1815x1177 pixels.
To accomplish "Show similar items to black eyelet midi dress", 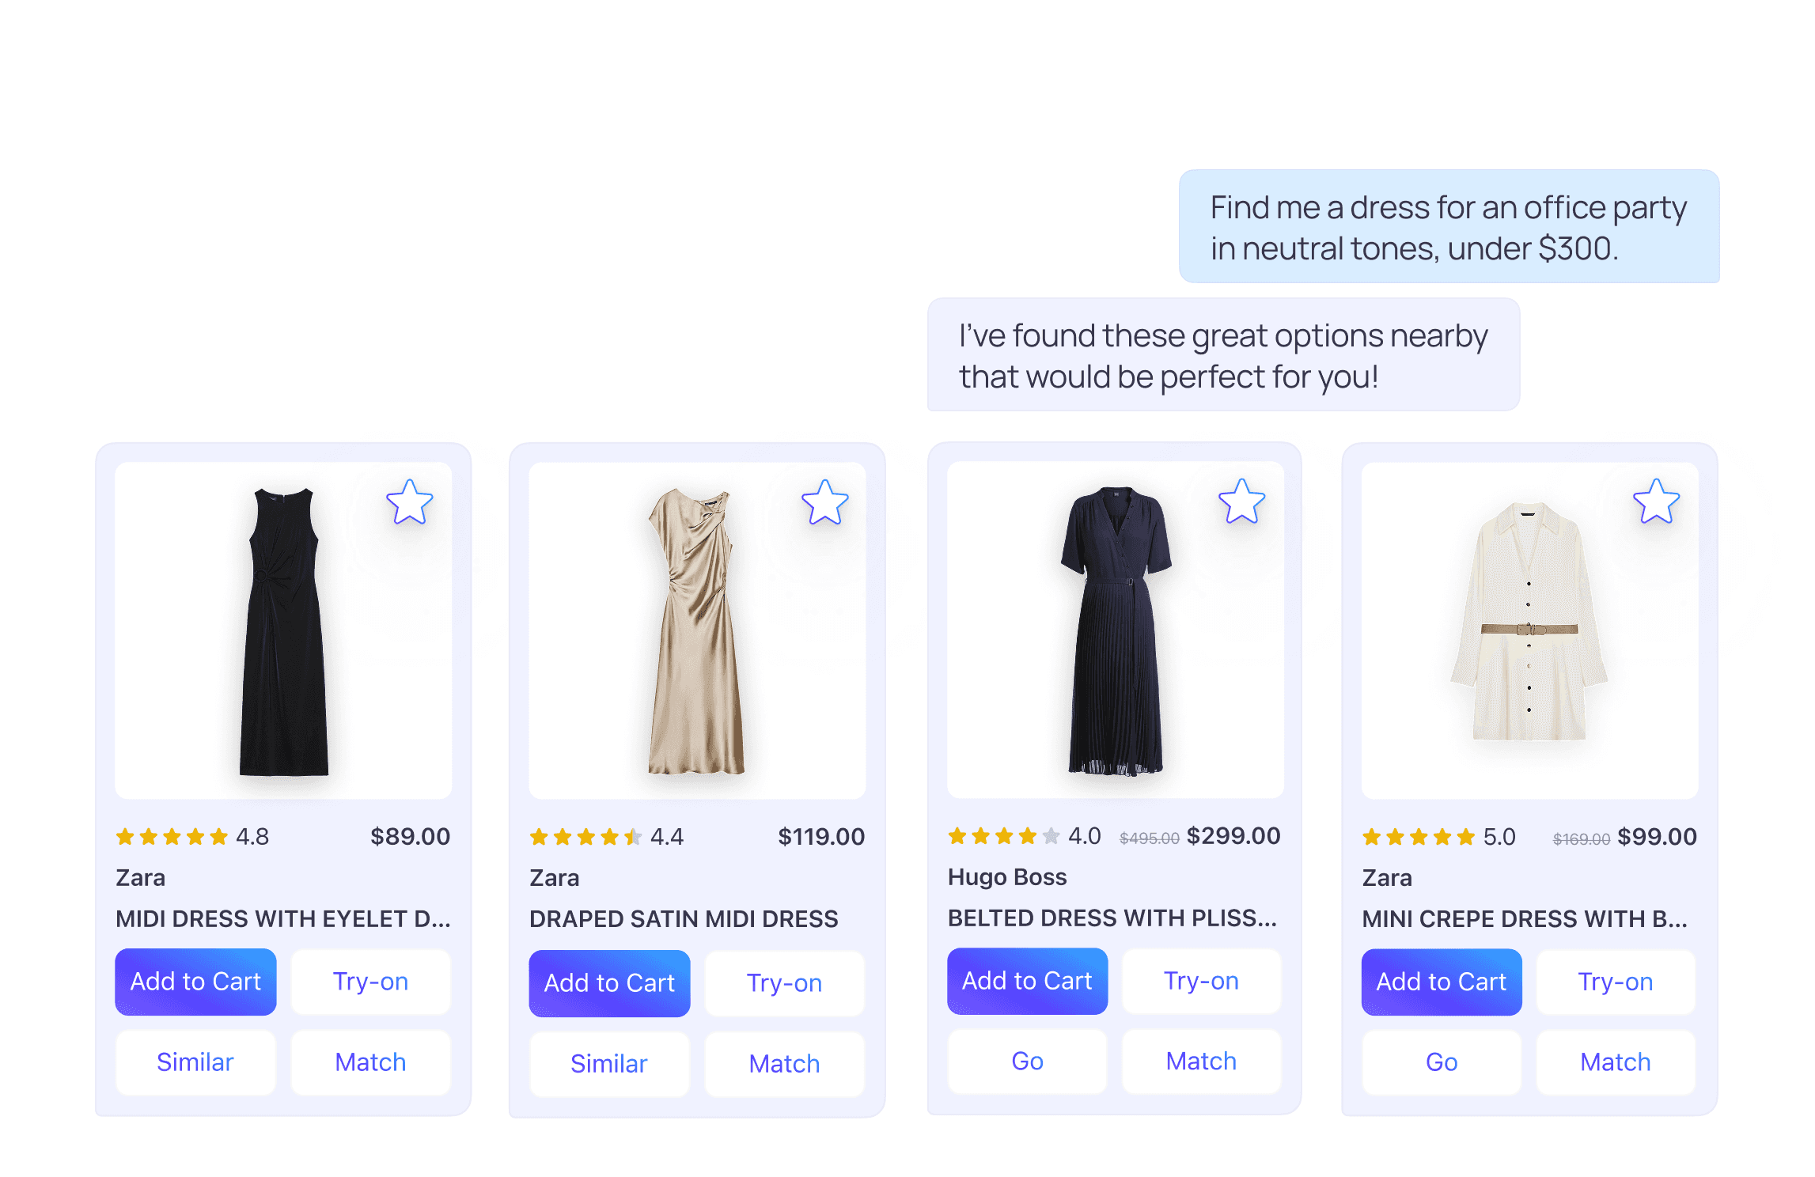I will click(x=195, y=1062).
